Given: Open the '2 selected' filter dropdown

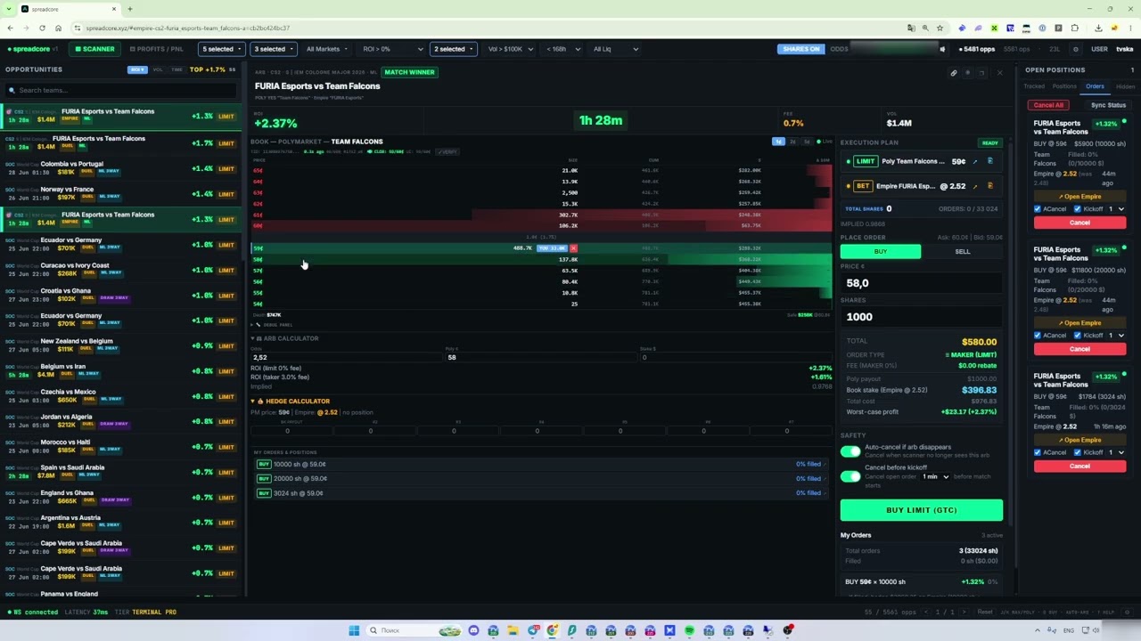Looking at the screenshot, I should pyautogui.click(x=454, y=49).
